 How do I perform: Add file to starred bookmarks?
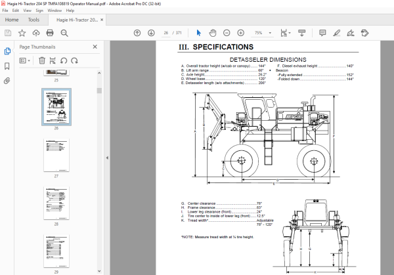22,33
